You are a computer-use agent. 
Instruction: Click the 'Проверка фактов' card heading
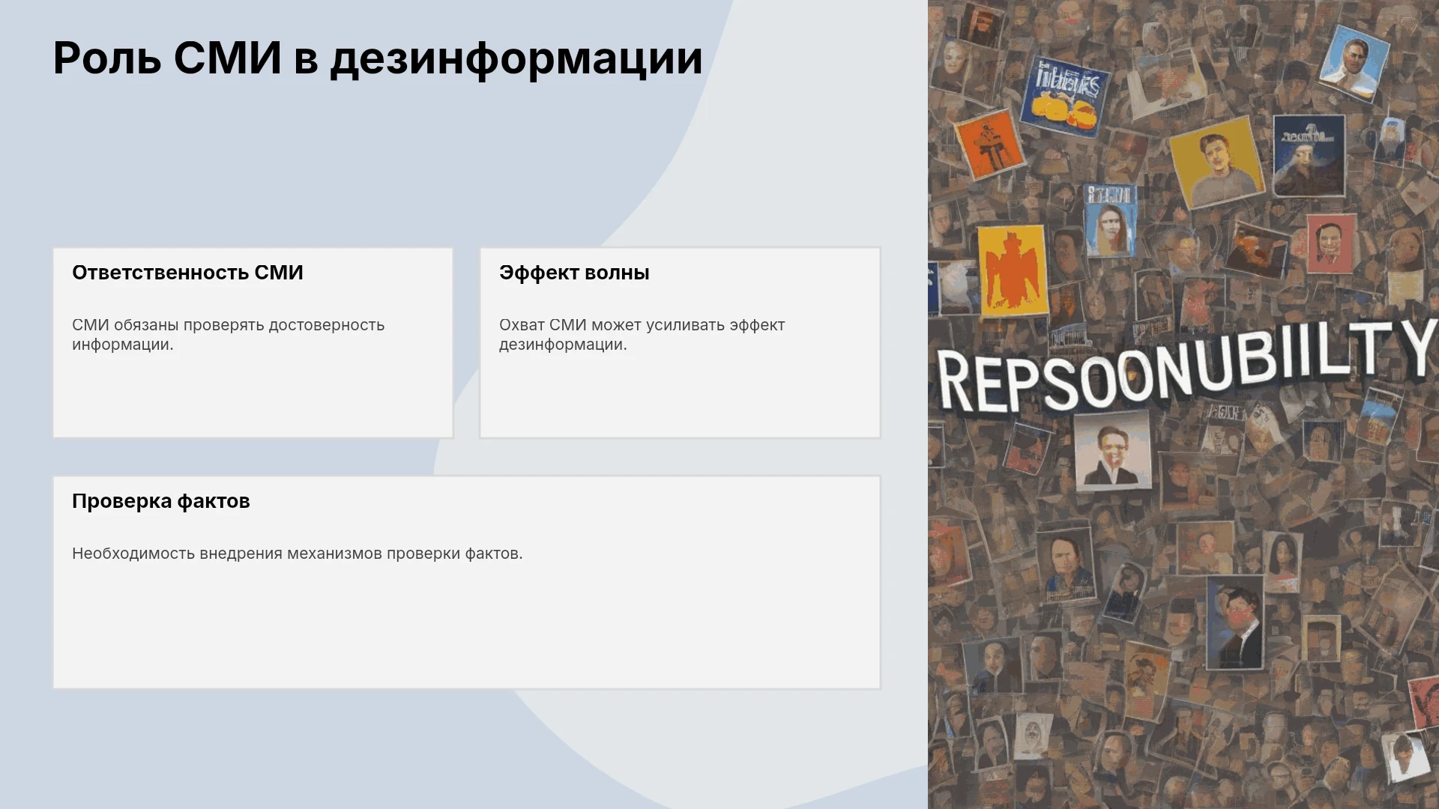pos(160,501)
